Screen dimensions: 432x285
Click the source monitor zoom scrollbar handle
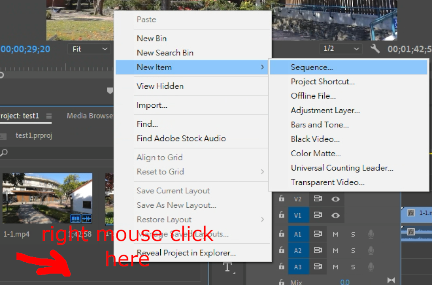2,75
